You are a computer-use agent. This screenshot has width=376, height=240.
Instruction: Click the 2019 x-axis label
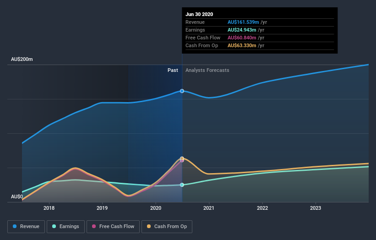(102, 208)
